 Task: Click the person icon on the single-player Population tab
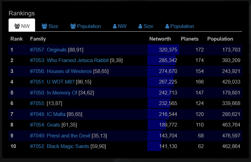pos(167,26)
